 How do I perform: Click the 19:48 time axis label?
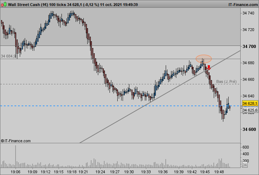click(219, 172)
